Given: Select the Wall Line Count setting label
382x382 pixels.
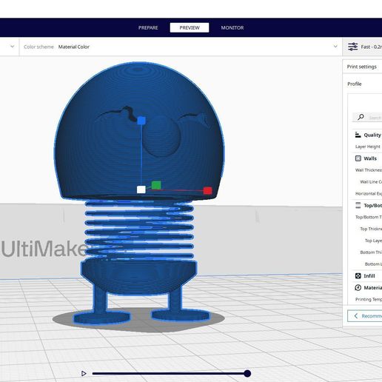Looking at the screenshot, I should click(371, 182).
